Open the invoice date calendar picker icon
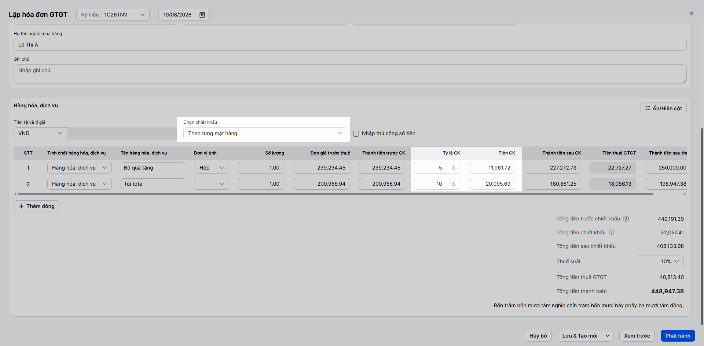 point(202,15)
